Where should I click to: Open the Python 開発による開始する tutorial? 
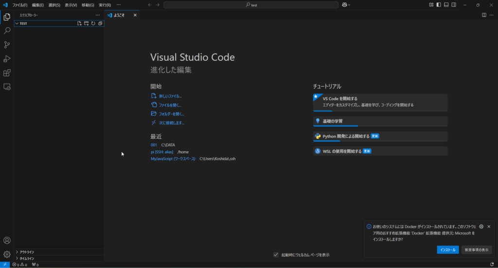click(380, 136)
